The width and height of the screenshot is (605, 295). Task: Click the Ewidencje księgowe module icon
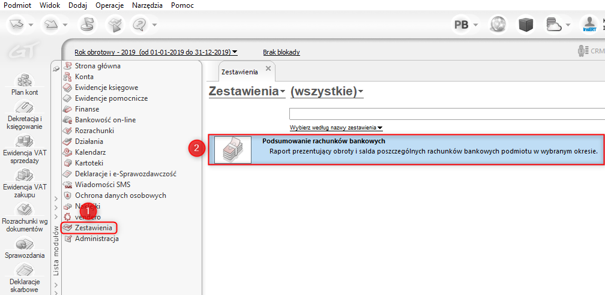[x=68, y=88]
